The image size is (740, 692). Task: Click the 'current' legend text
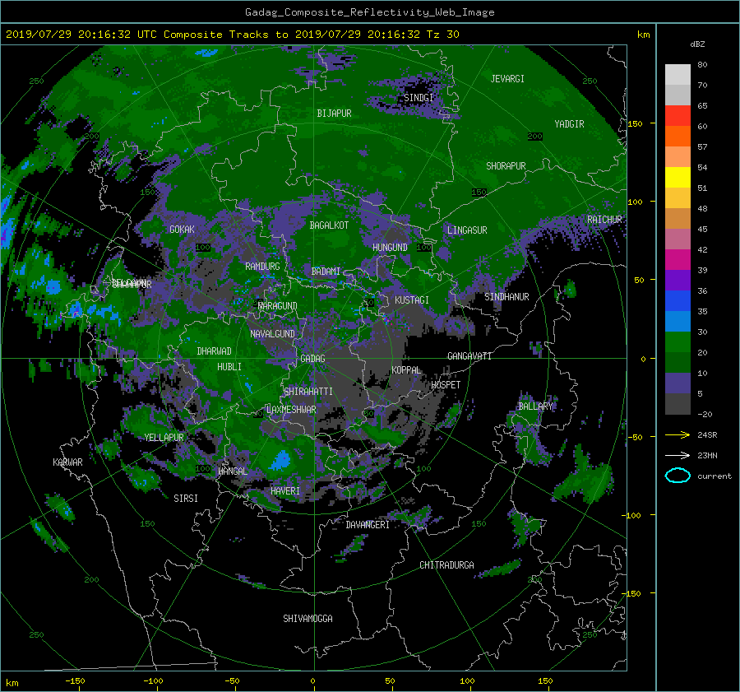point(715,476)
